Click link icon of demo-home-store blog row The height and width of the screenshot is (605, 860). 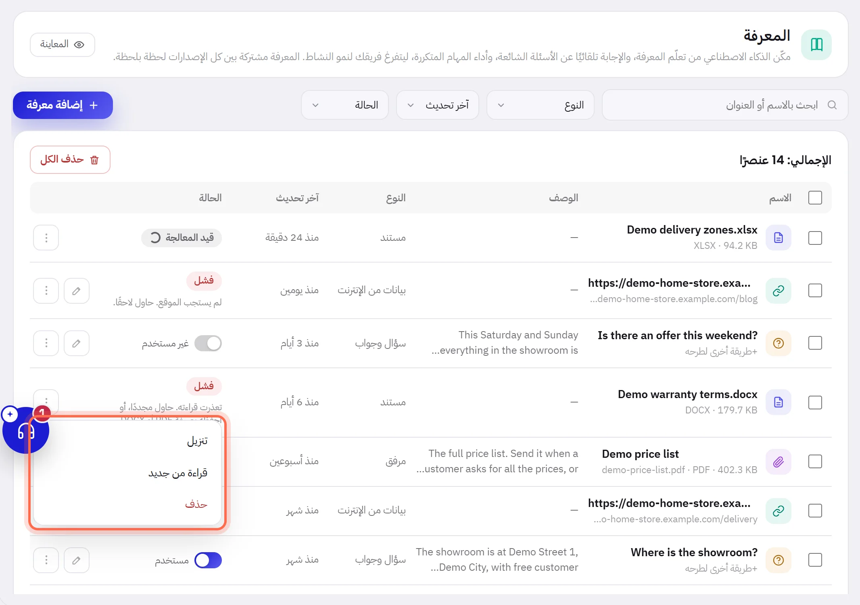pos(779,290)
